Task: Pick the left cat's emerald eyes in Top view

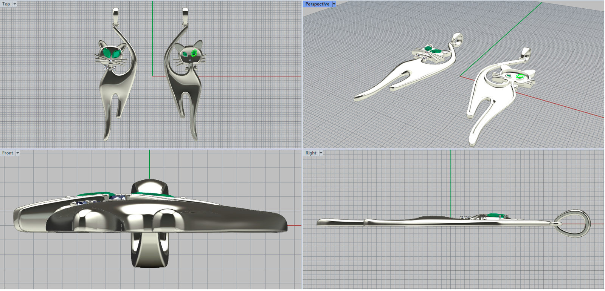Action: click(110, 54)
